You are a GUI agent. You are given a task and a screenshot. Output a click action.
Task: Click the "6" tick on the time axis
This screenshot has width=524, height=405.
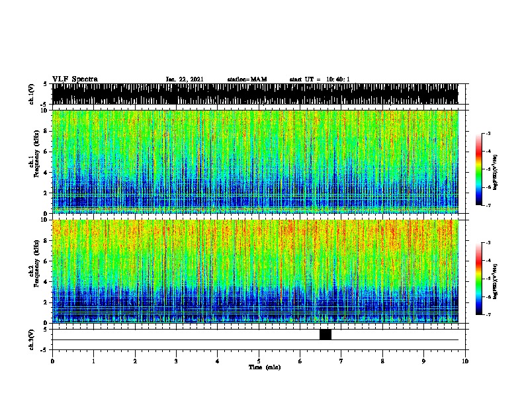point(300,361)
